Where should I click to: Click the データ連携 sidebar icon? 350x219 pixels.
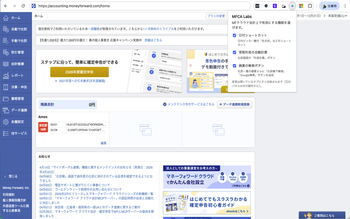[x=6, y=110]
